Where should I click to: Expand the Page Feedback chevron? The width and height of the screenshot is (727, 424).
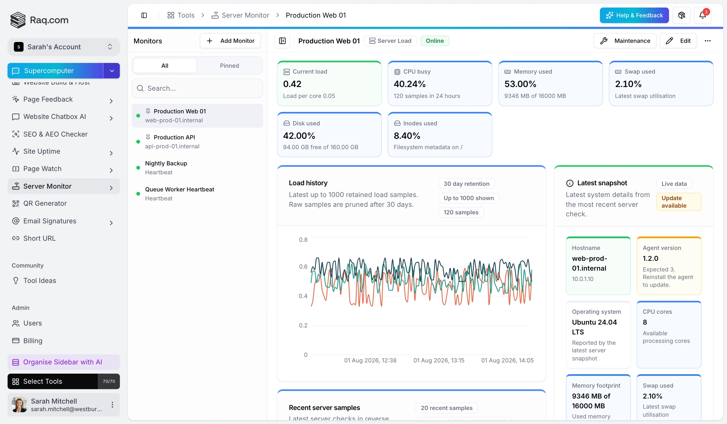coord(111,101)
